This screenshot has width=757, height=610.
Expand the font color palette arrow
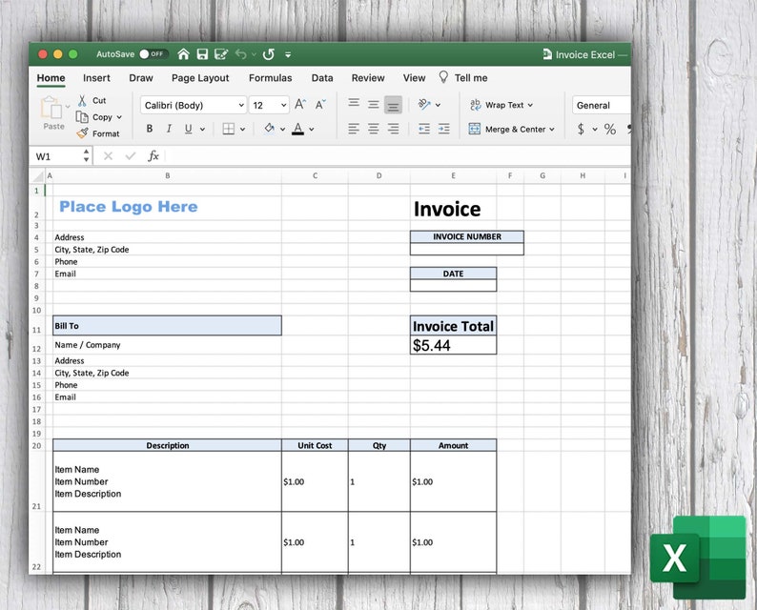click(x=312, y=129)
